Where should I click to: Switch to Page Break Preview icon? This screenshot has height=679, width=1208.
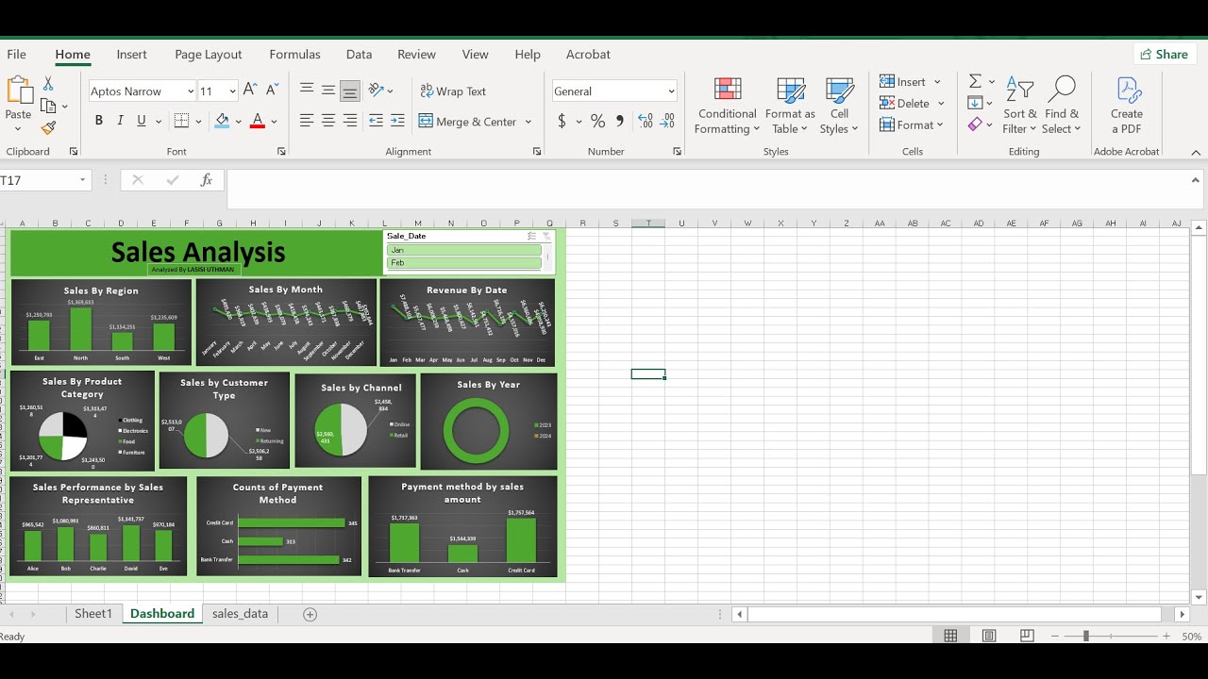(1027, 637)
